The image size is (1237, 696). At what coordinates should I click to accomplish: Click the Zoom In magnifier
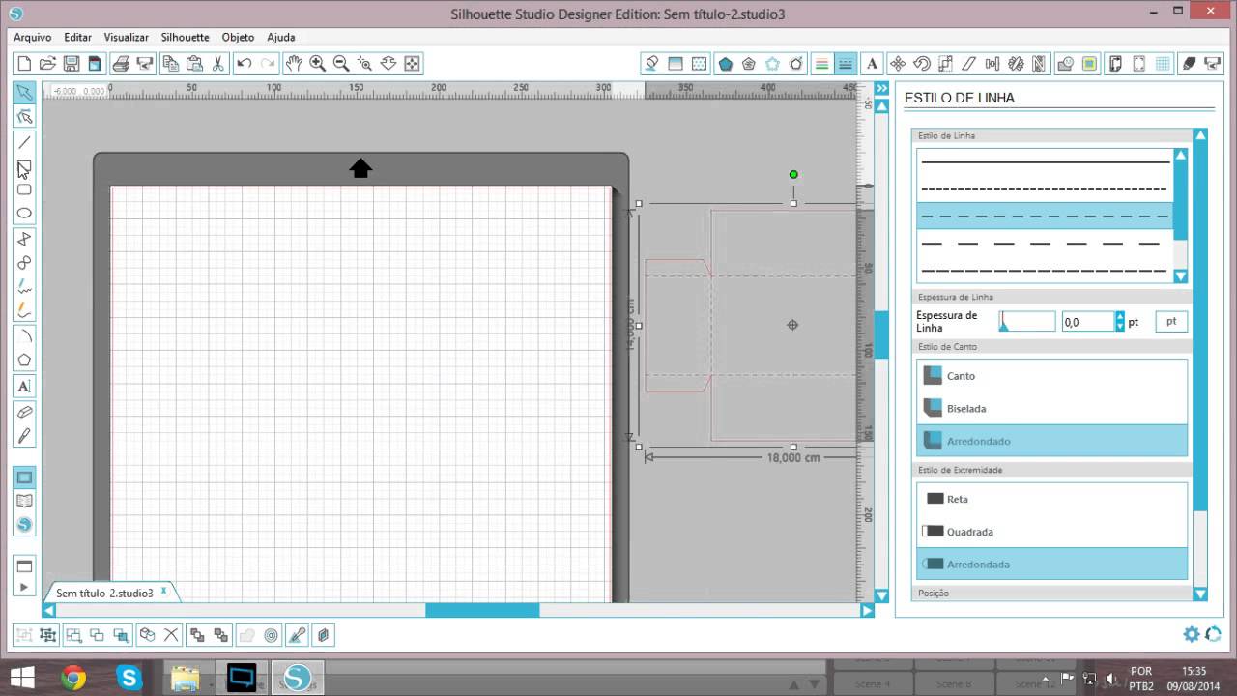coord(318,64)
